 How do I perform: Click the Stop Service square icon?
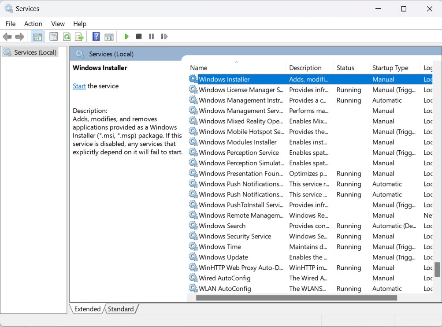point(139,37)
